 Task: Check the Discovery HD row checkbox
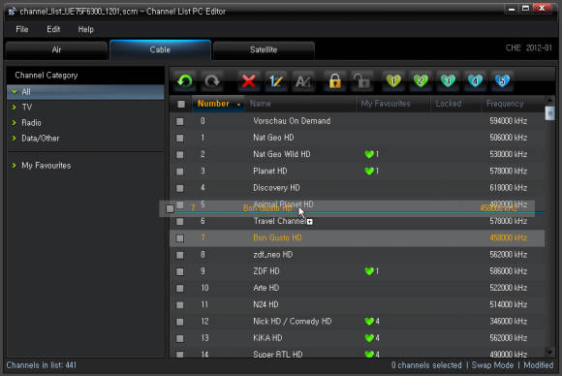click(180, 188)
